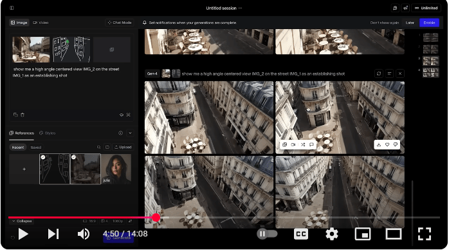Switch to the Video tab
Image resolution: width=449 pixels, height=250 pixels.
click(x=41, y=23)
